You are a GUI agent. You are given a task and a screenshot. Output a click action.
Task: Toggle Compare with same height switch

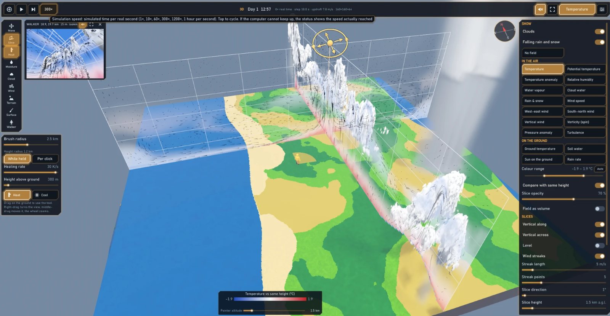click(x=600, y=185)
